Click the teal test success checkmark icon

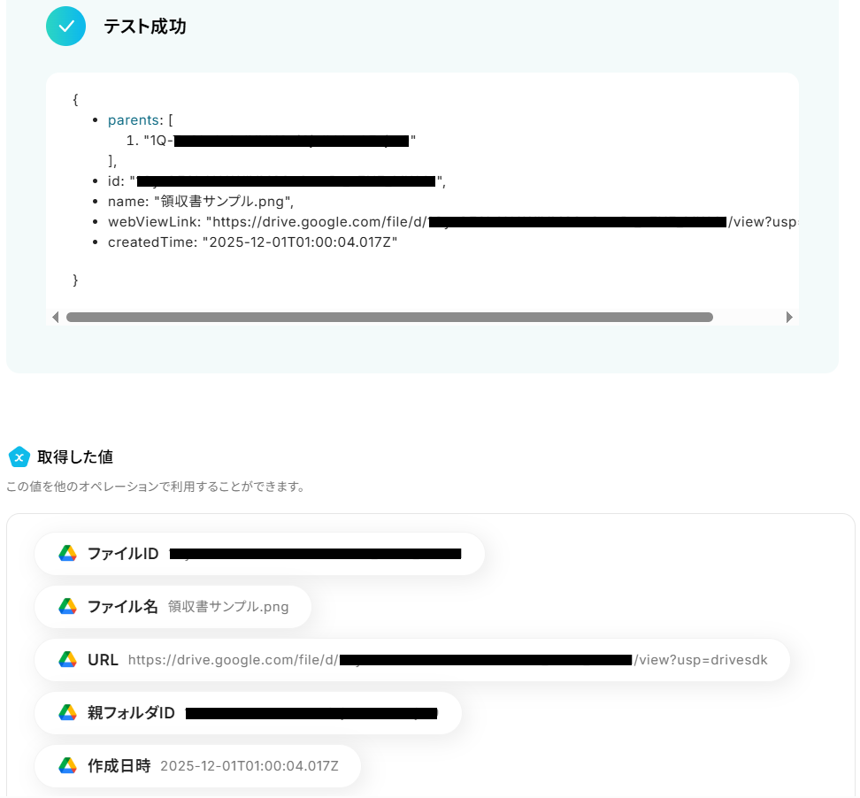click(x=65, y=27)
